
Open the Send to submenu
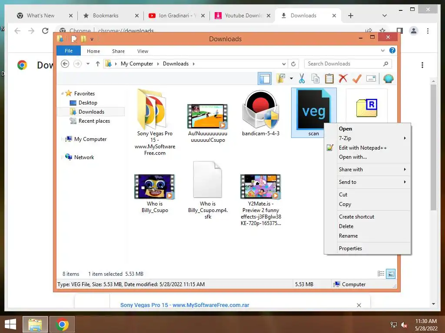click(367, 182)
